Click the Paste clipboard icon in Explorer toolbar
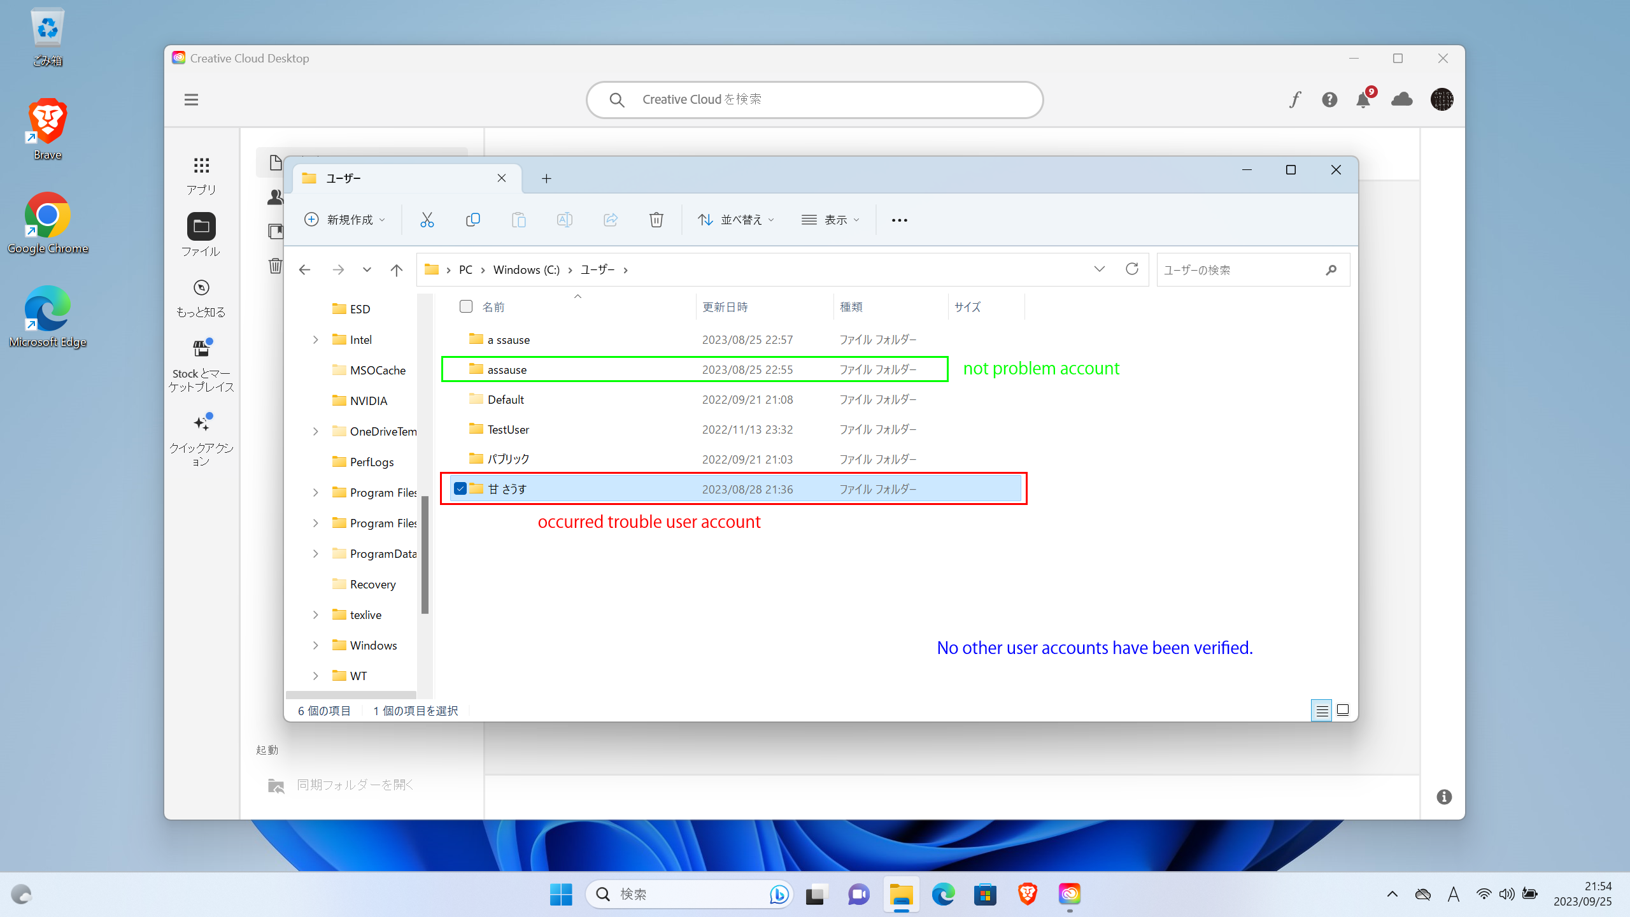The image size is (1630, 917). tap(518, 220)
